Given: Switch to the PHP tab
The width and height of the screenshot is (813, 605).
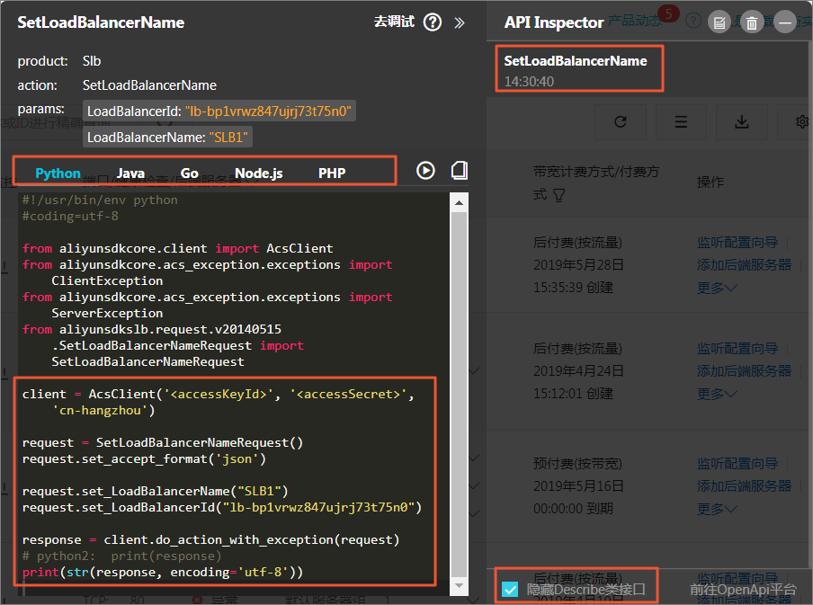Looking at the screenshot, I should 332,173.
